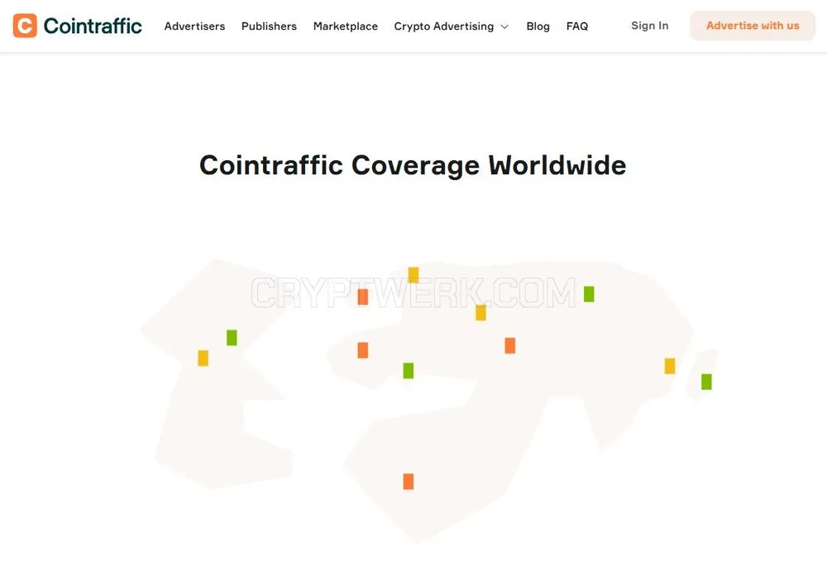827x586 pixels.
Task: Click the orange Cointraffic logo icon
Action: [x=25, y=26]
